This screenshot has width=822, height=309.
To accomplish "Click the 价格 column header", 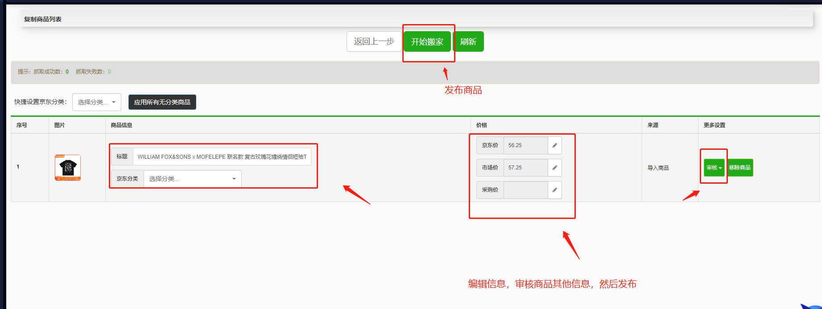I will click(481, 125).
